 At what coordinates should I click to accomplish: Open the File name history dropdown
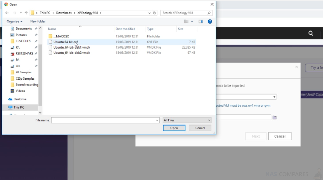[x=157, y=120]
